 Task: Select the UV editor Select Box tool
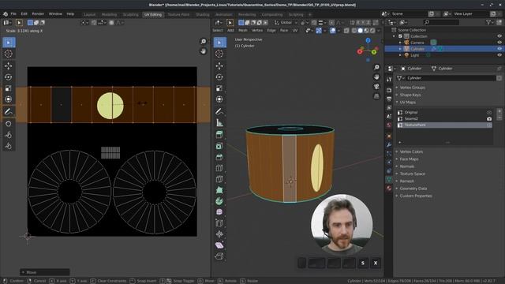coord(9,43)
